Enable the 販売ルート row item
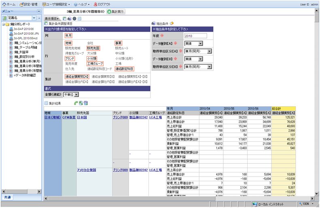The image size is (320, 208). click(122, 48)
